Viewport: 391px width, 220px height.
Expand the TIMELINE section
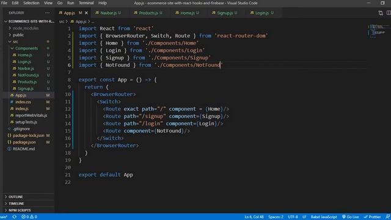[x=16, y=204]
